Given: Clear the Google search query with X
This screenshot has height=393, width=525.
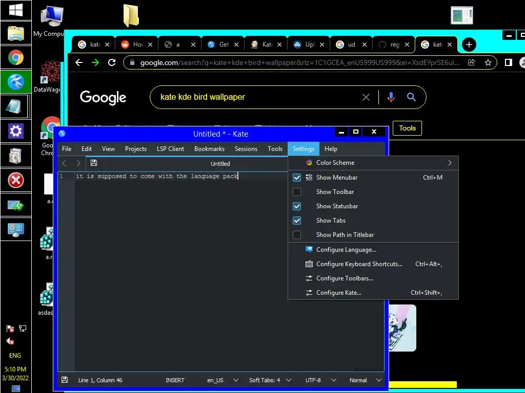Looking at the screenshot, I should 366,97.
